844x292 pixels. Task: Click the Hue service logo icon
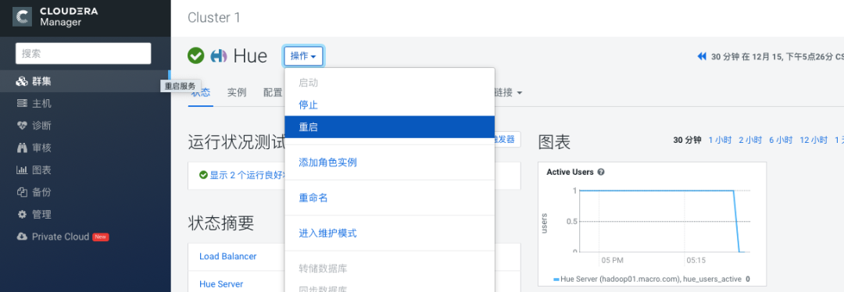[x=219, y=55]
